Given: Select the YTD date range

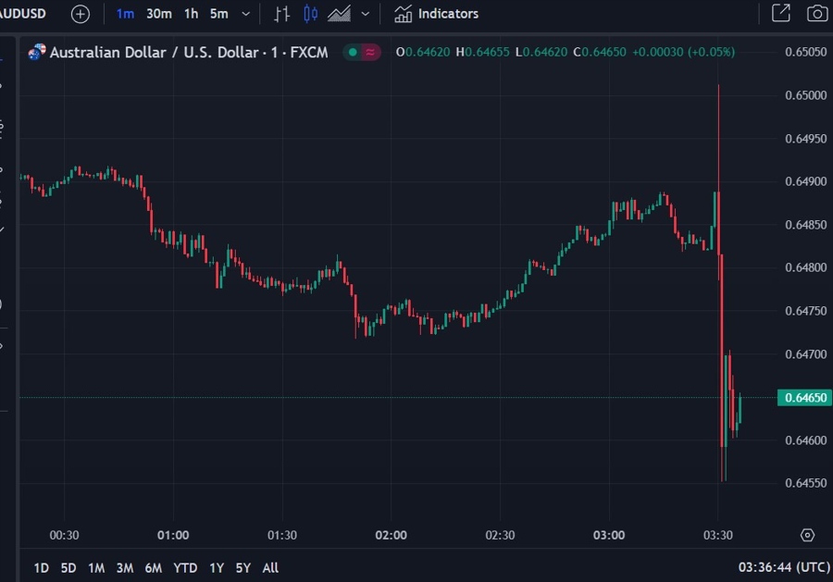Looking at the screenshot, I should 184,567.
